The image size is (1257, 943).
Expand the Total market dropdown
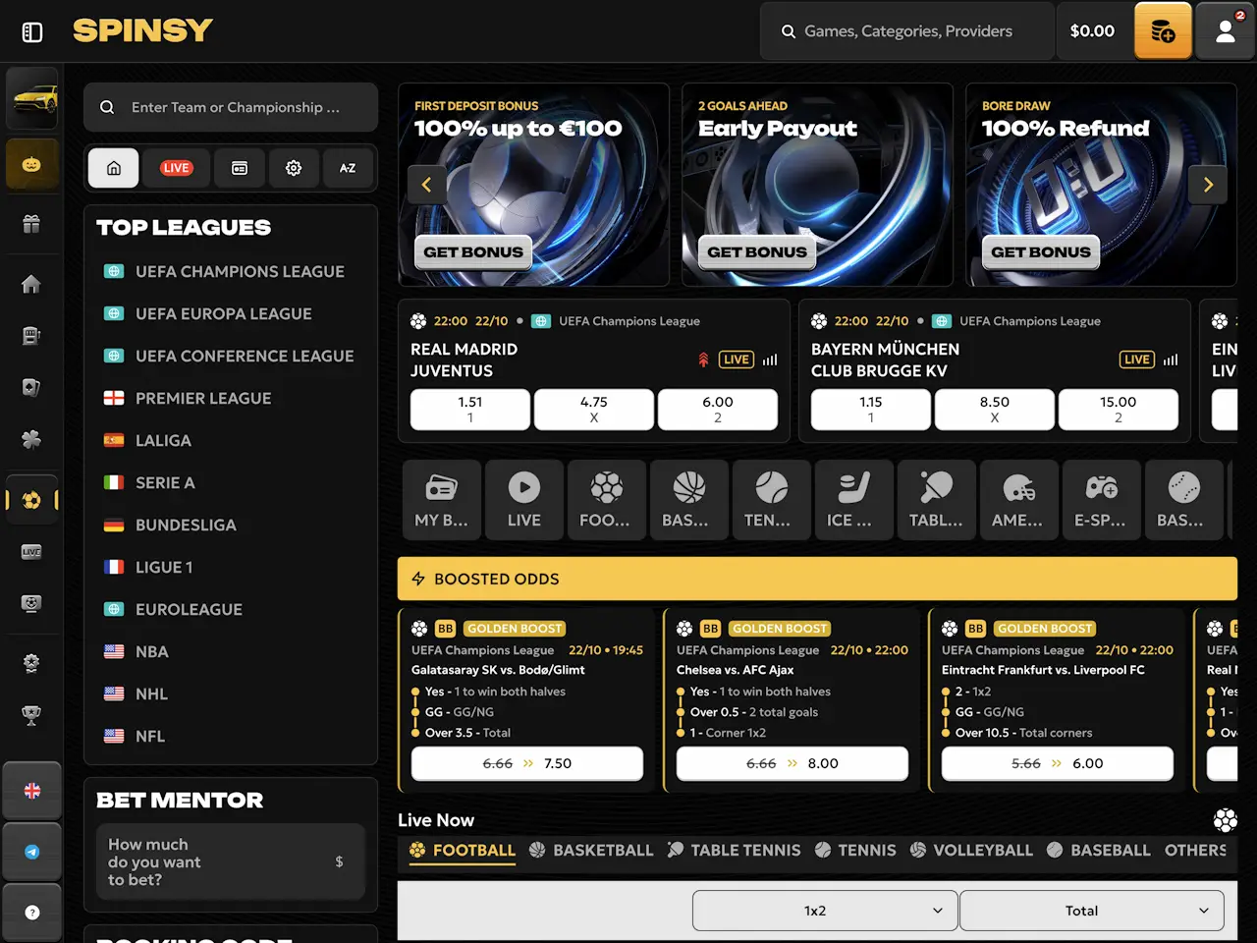1091,911
